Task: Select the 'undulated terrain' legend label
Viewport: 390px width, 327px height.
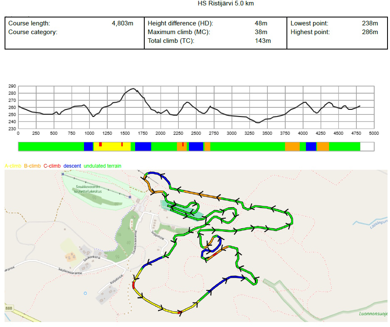Action: click(102, 166)
